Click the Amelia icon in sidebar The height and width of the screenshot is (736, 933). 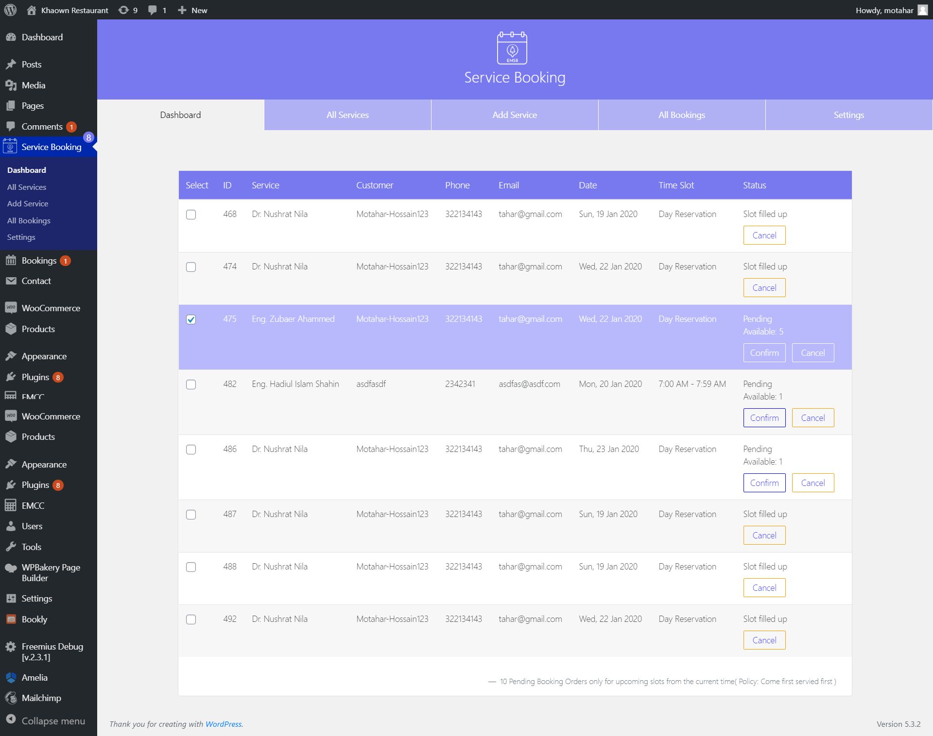point(11,678)
